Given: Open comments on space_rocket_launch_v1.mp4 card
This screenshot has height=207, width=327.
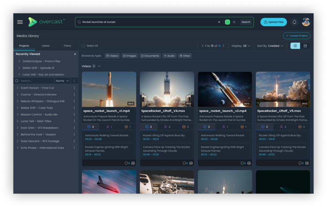Looking at the screenshot, I should pyautogui.click(x=127, y=163).
